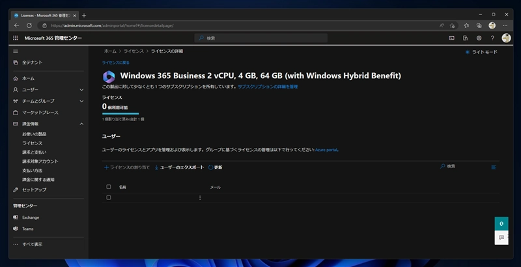Open browser collections icon
Screen dimensions: 521x267
pyautogui.click(x=479, y=25)
